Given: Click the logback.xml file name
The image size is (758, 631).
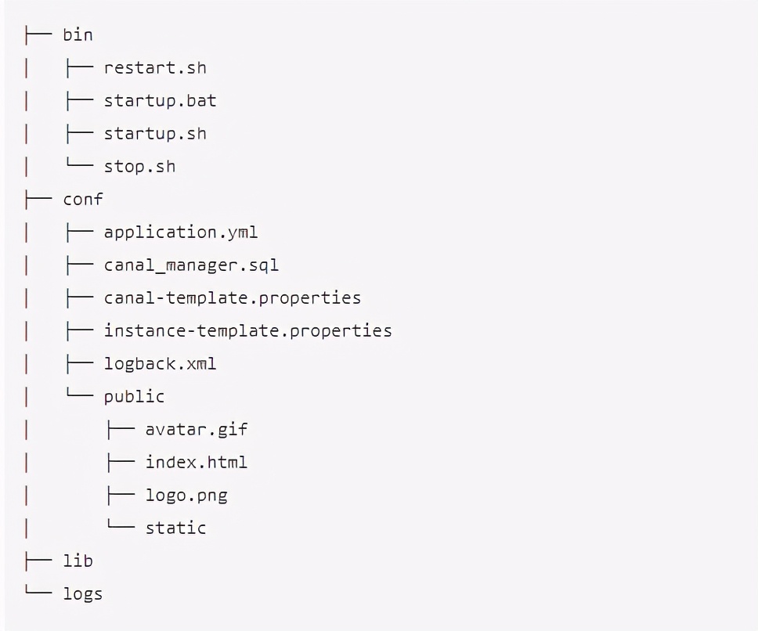Looking at the screenshot, I should (x=160, y=363).
